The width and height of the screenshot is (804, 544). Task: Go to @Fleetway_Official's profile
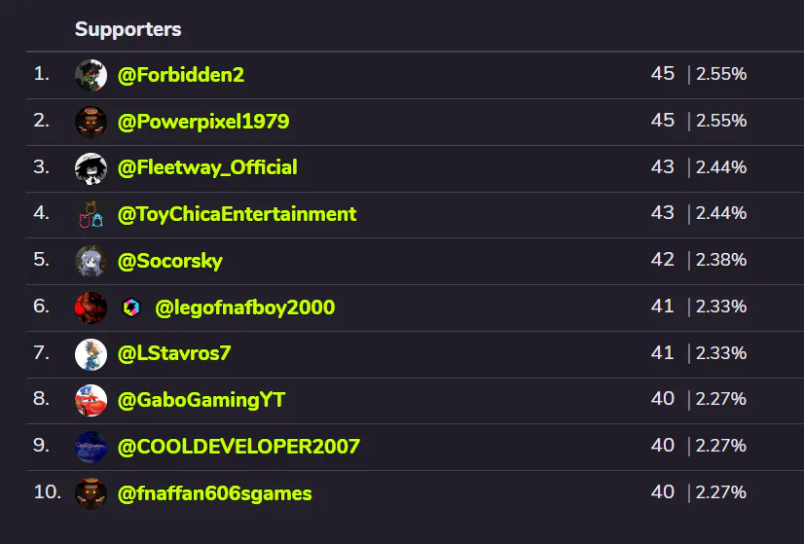pos(207,168)
